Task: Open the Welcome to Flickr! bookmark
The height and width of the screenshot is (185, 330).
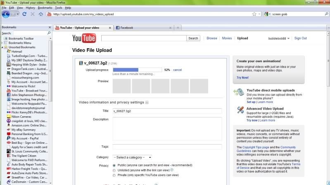Action: [24, 86]
